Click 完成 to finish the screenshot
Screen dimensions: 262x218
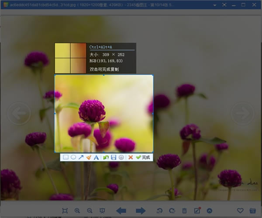point(143,157)
